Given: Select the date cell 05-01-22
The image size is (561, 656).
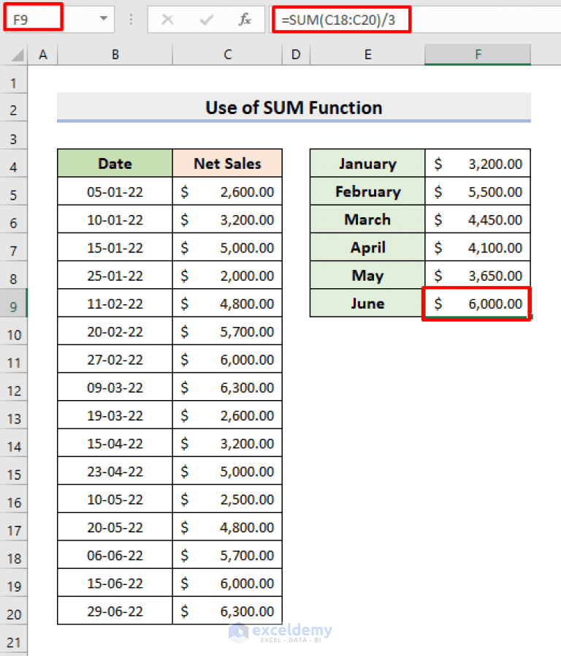Looking at the screenshot, I should point(115,192).
